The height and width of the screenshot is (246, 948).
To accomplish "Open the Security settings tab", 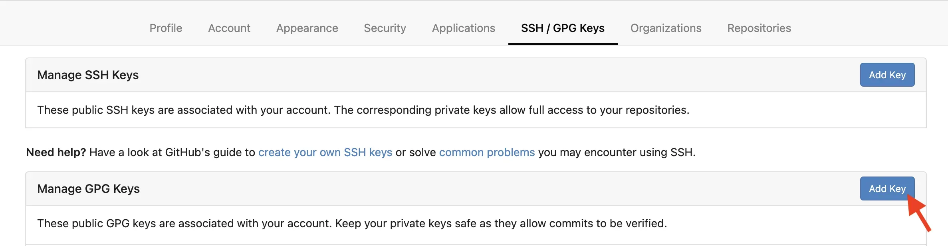I will [x=385, y=28].
